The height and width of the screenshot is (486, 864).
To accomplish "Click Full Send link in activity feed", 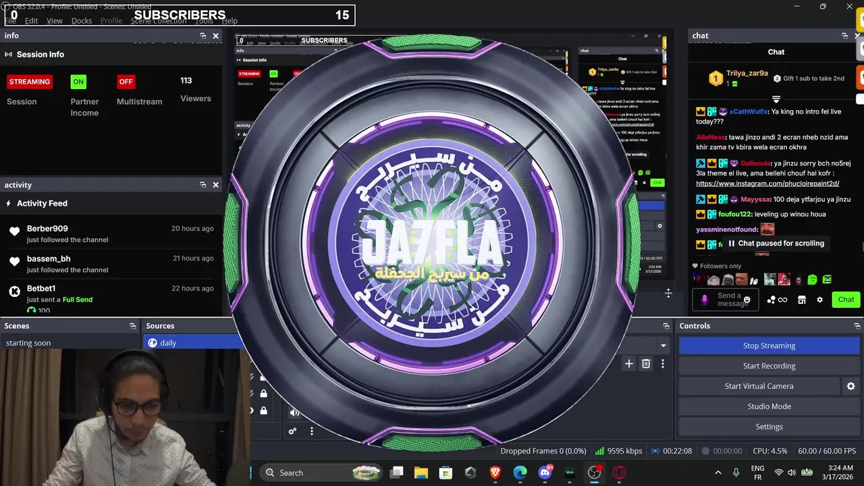I will point(78,300).
